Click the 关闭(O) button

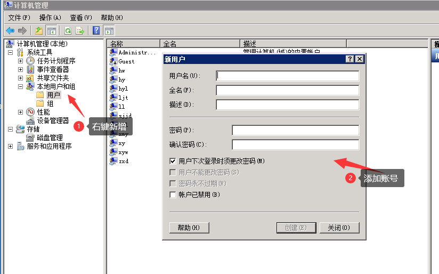(339, 228)
